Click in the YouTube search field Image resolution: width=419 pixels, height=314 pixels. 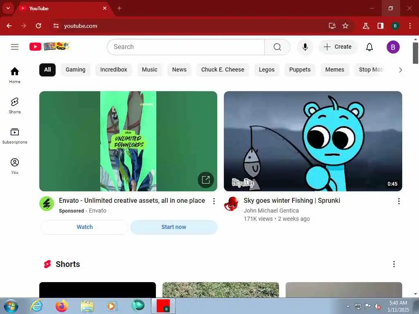pos(186,47)
